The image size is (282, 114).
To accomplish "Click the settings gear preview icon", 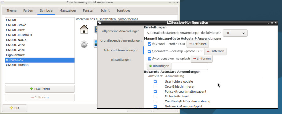I will (84, 44).
